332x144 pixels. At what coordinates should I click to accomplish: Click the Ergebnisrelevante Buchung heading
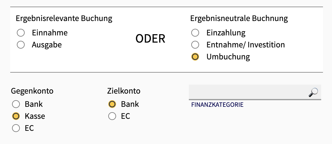64,19
